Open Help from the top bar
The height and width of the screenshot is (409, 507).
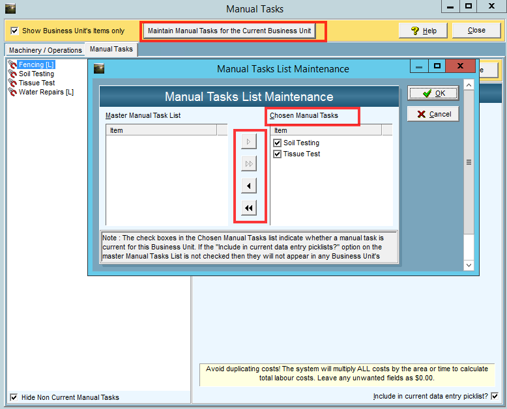pyautogui.click(x=424, y=31)
